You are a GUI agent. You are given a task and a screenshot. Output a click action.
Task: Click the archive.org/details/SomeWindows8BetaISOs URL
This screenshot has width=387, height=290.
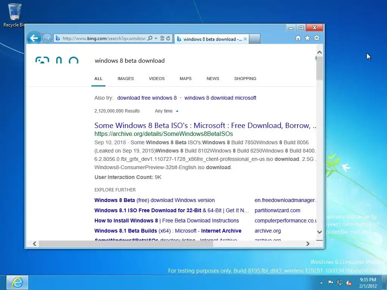click(164, 134)
